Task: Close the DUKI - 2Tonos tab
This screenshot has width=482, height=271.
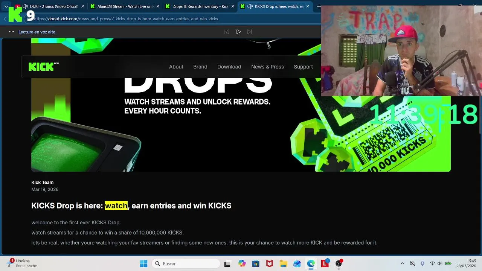Action: coord(83,6)
